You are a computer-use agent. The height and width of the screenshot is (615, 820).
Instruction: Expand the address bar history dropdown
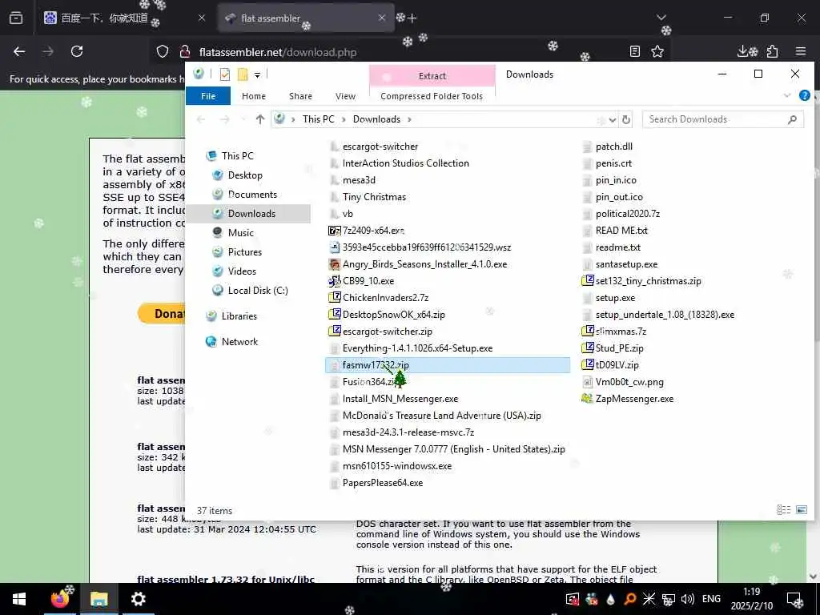pos(613,120)
